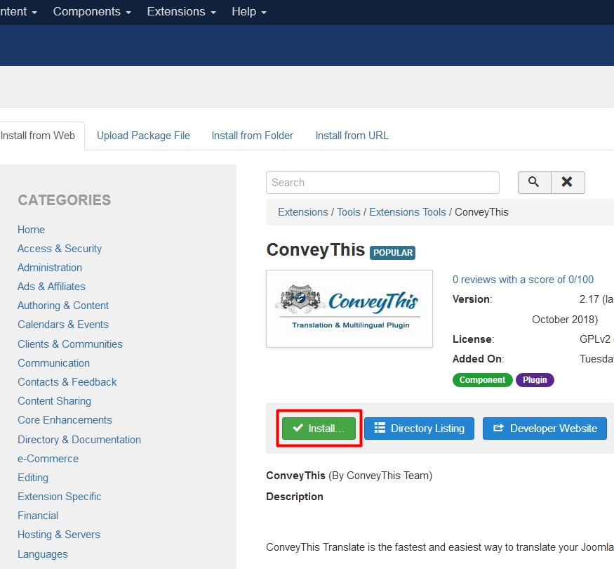
Task: Click Extensions breadcrumb link
Action: (302, 212)
